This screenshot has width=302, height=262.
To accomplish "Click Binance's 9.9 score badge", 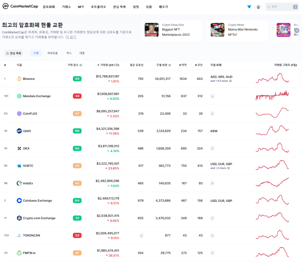I will [77, 79].
